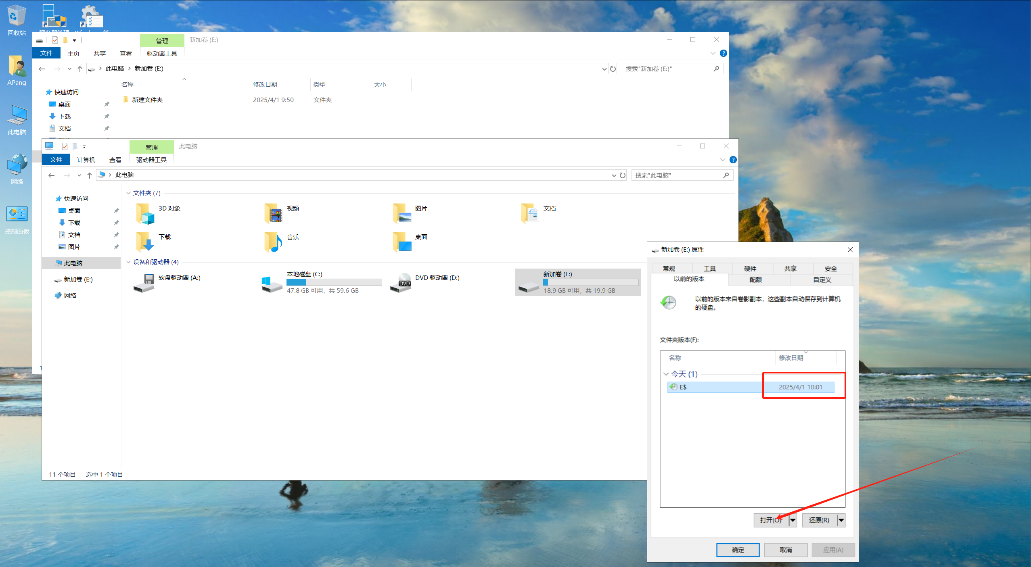Go up one level in This PC window

click(x=90, y=175)
